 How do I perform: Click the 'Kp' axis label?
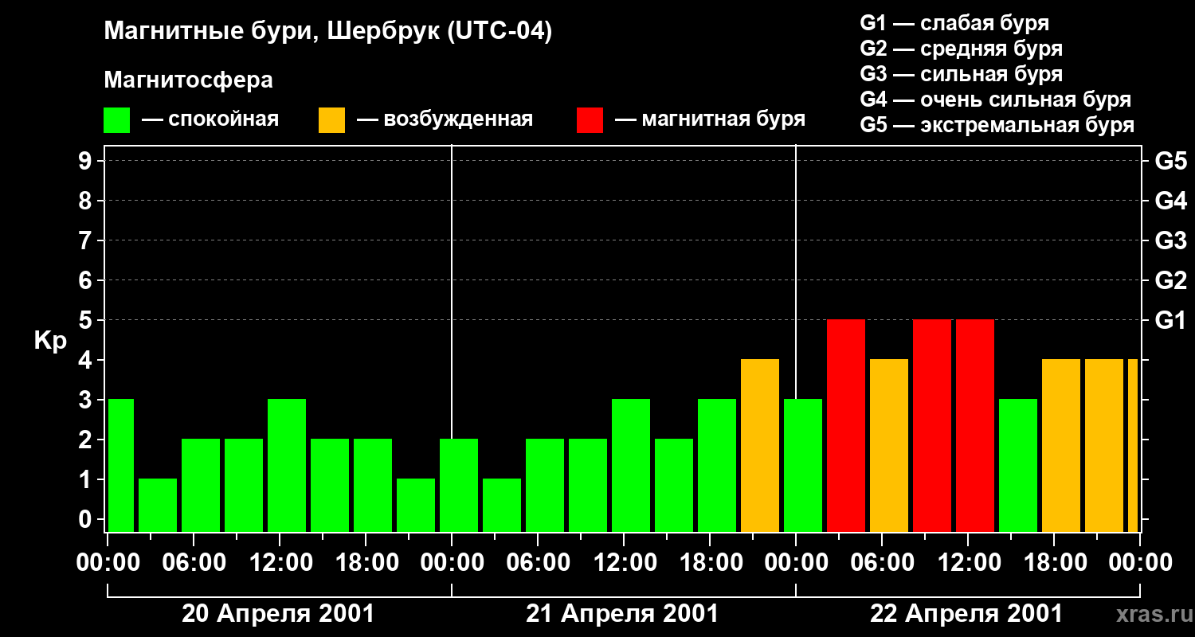(x=50, y=341)
